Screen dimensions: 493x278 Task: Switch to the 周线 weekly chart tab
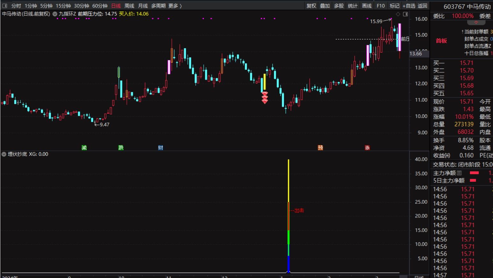point(129,6)
